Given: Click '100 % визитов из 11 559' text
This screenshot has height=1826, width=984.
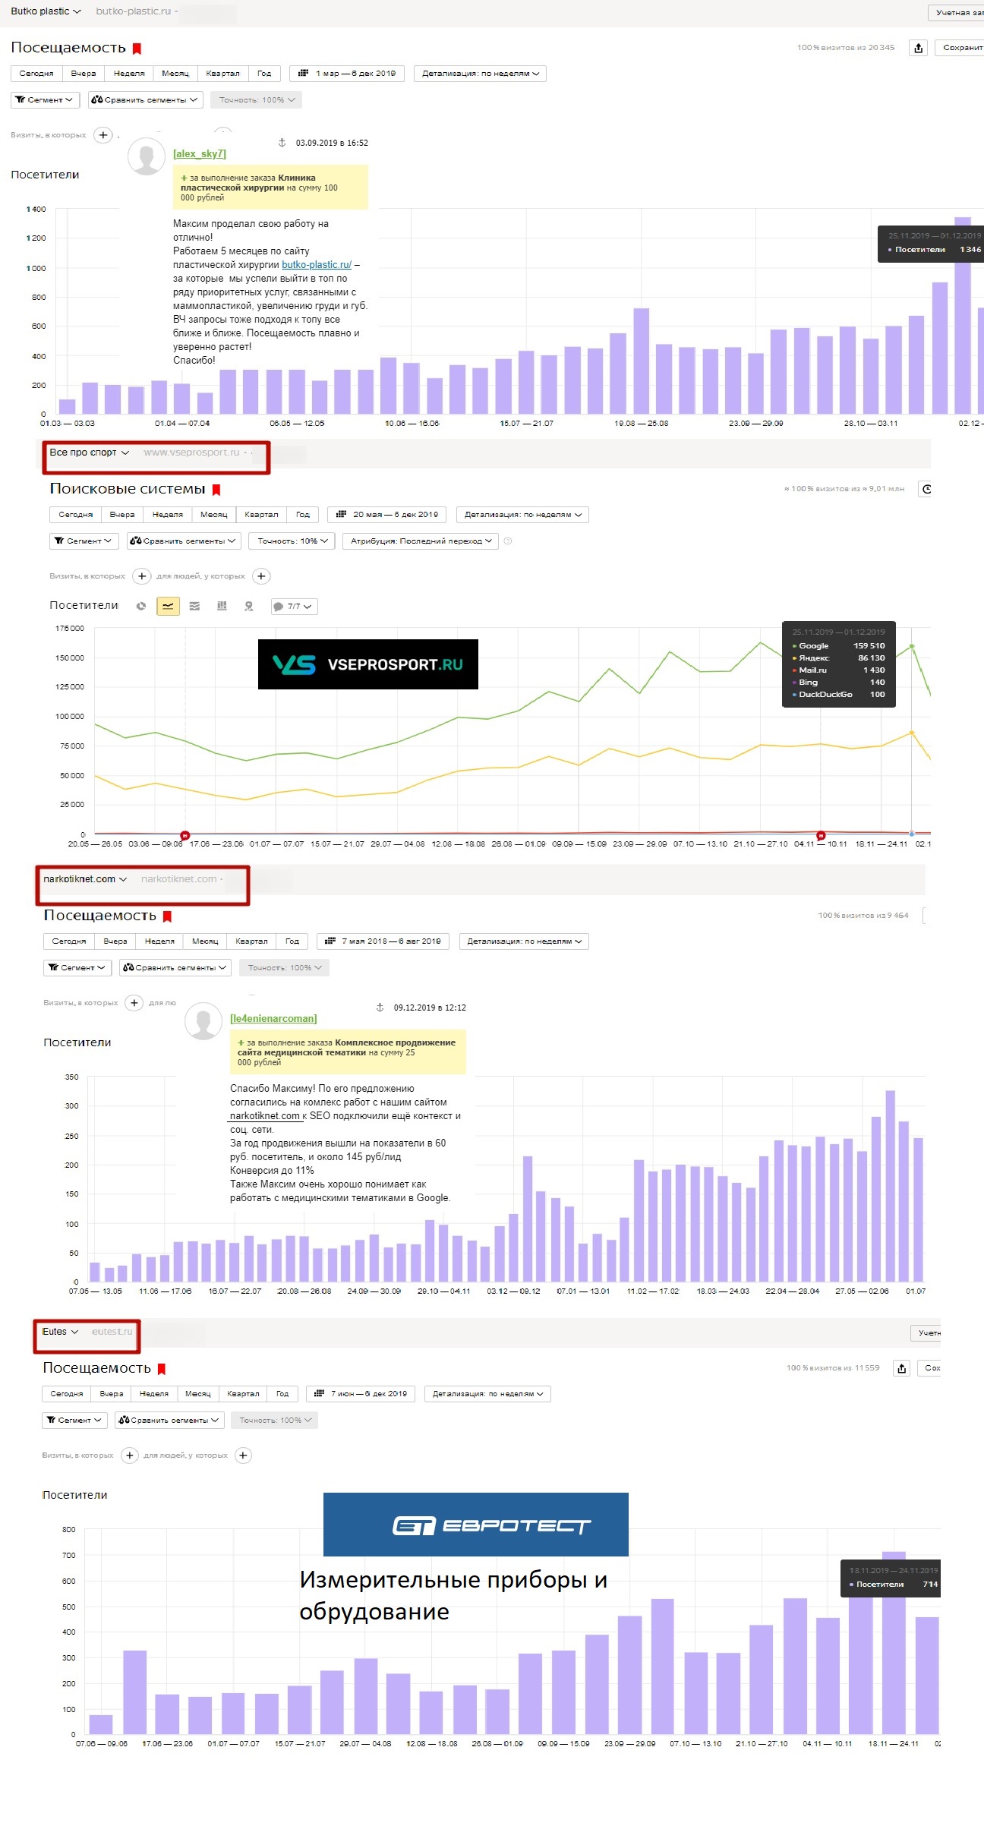Looking at the screenshot, I should point(833,1368).
